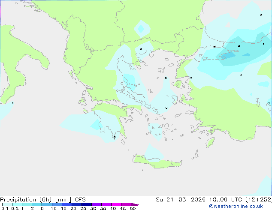
Task: Click the 30–35 mm legend color swatch
Action: pyautogui.click(x=97, y=204)
